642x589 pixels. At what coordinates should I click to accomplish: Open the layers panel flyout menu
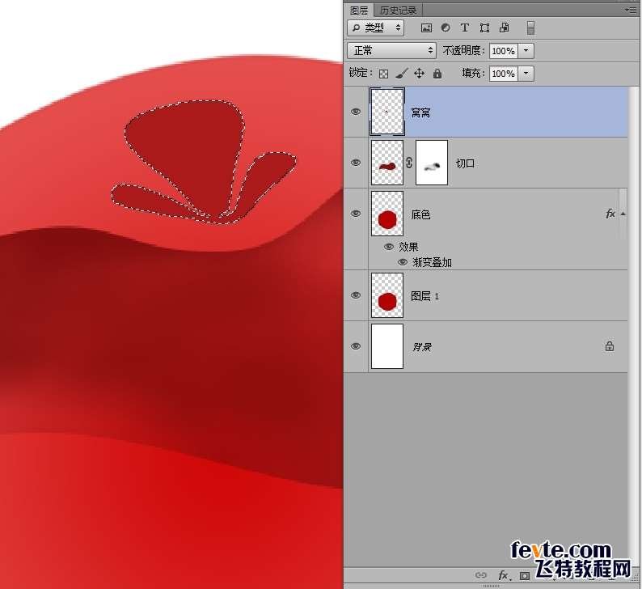(x=631, y=10)
